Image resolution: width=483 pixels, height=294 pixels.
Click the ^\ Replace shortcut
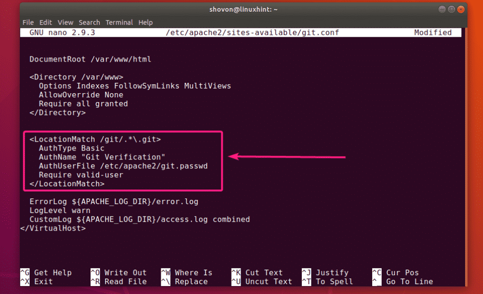click(184, 282)
